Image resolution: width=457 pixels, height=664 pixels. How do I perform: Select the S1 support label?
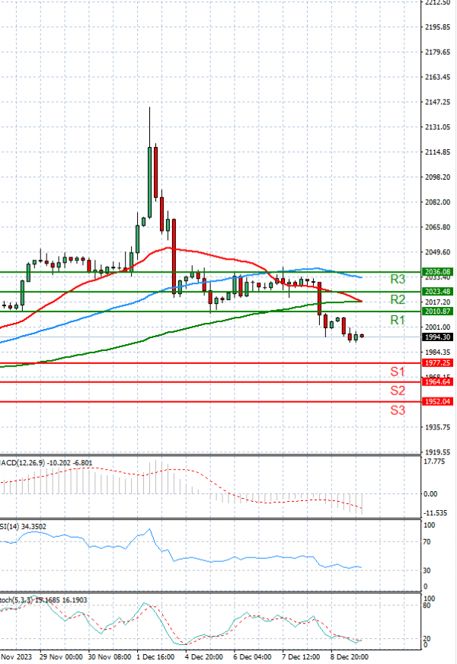[x=397, y=372]
